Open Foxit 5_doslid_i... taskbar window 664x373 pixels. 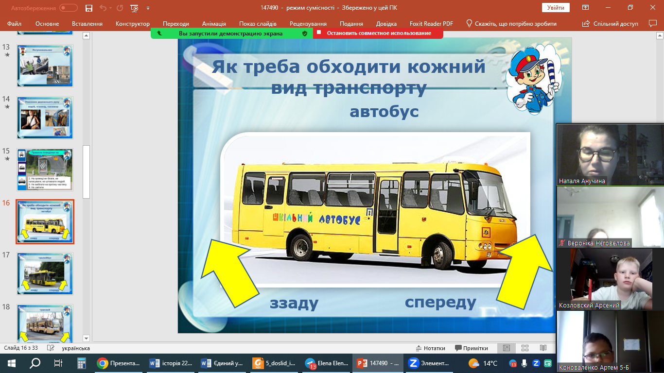point(275,363)
